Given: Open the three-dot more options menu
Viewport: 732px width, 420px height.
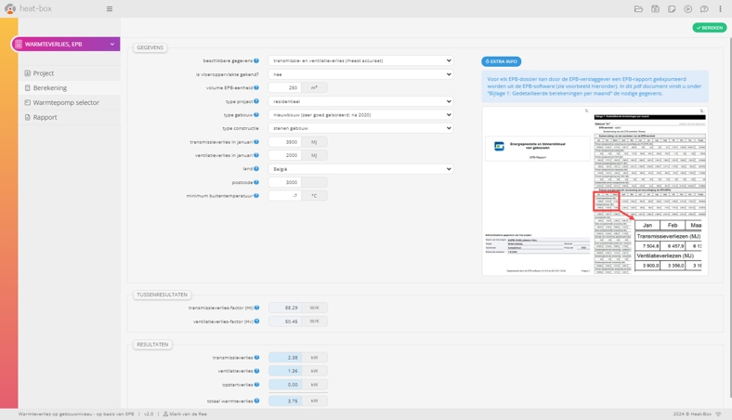Looking at the screenshot, I should click(x=720, y=9).
